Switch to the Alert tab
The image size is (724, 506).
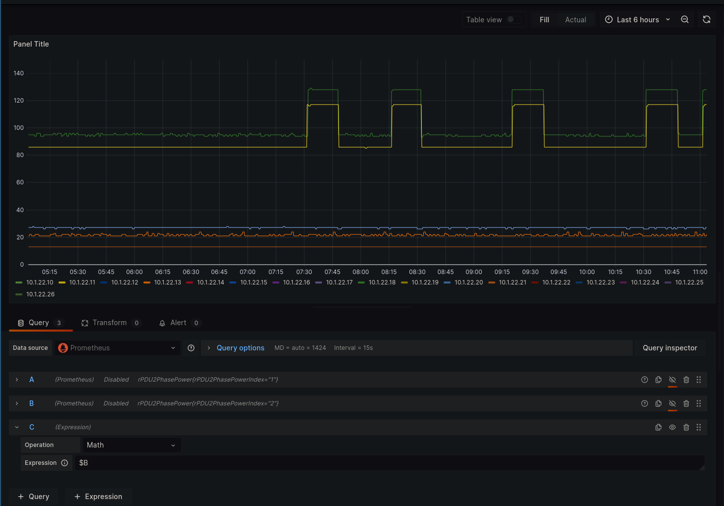178,323
